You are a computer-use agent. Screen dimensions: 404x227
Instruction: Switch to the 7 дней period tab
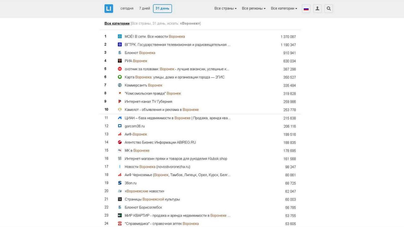coord(145,9)
